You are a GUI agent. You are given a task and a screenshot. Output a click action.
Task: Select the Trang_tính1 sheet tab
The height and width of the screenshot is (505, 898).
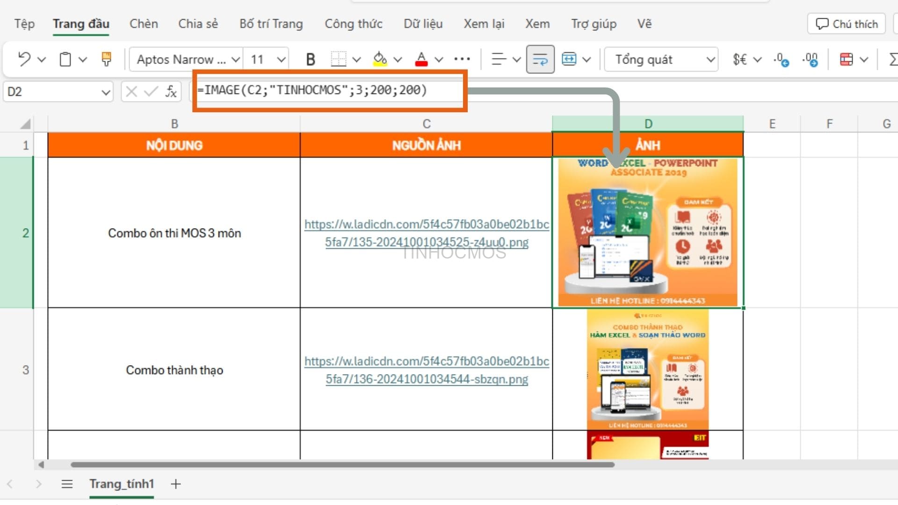[x=122, y=484]
